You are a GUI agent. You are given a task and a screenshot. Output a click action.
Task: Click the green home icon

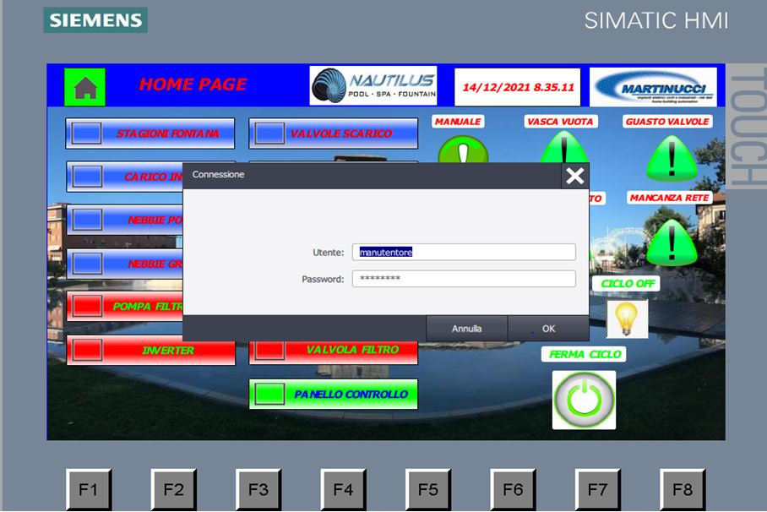[x=84, y=87]
